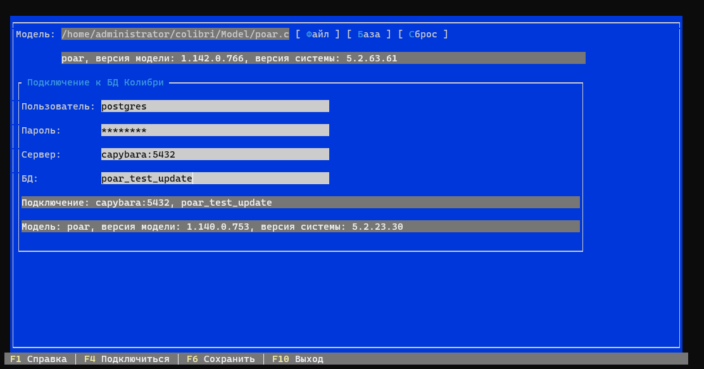Click the Пользователь: label
Viewport: 704px width, 369px height.
point(58,106)
